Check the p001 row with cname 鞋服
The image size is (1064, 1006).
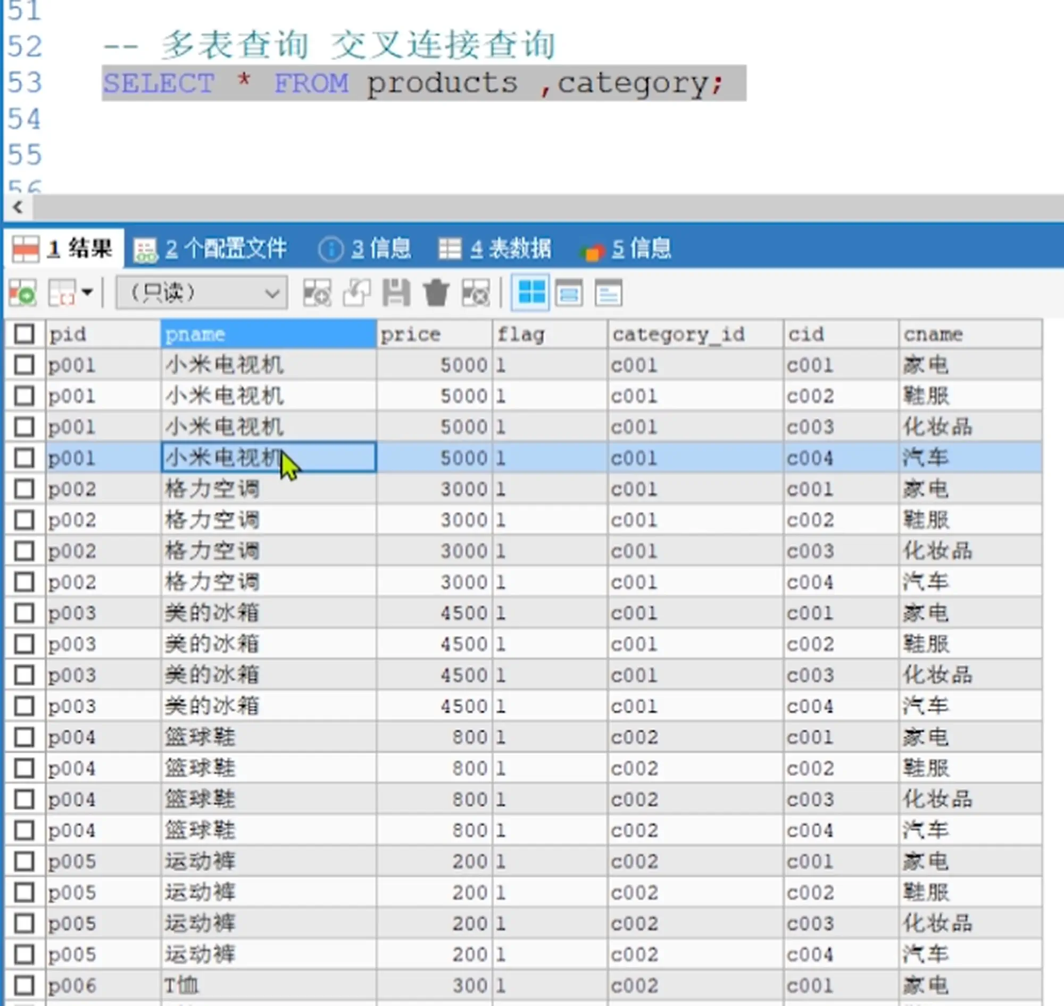(24, 396)
